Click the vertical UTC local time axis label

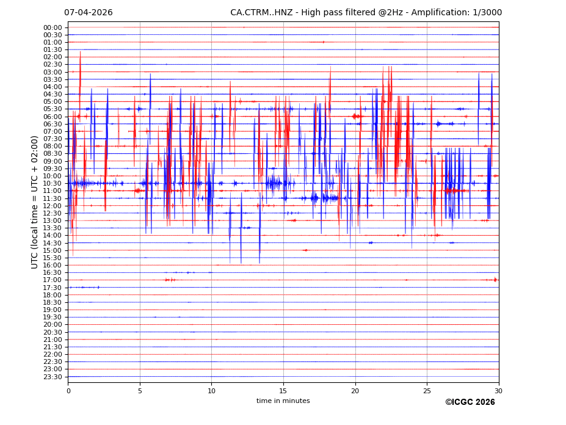click(x=35, y=202)
